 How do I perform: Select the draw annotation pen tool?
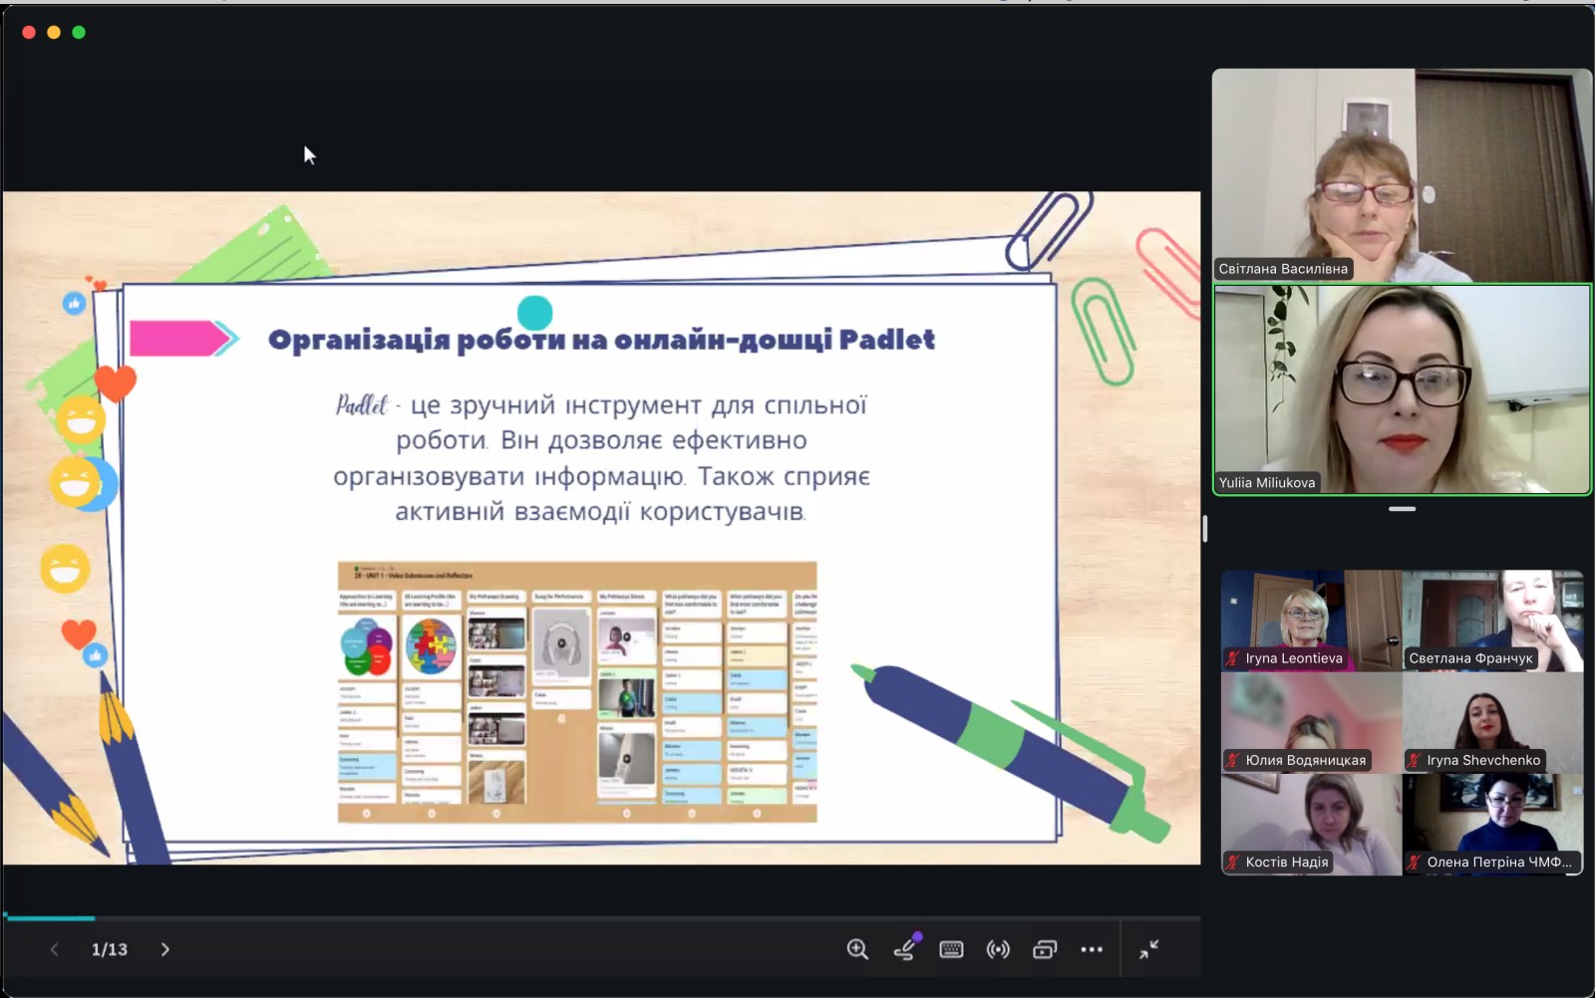pyautogui.click(x=905, y=949)
